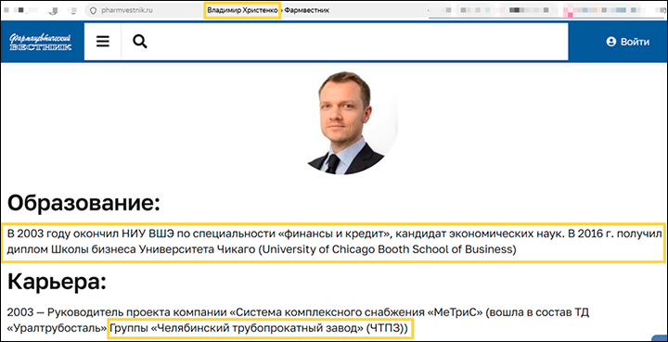
Task: Open the hamburger menu icon
Action: [103, 42]
